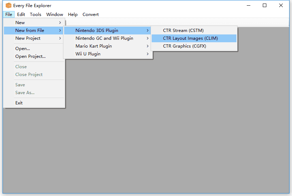The image size is (292, 196).
Task: Select Nintendo 3DS Plugin submenu
Action: [x=108, y=31]
